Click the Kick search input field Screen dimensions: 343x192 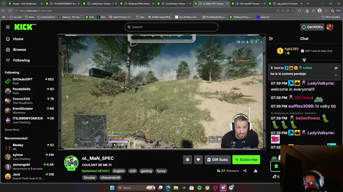point(171,27)
